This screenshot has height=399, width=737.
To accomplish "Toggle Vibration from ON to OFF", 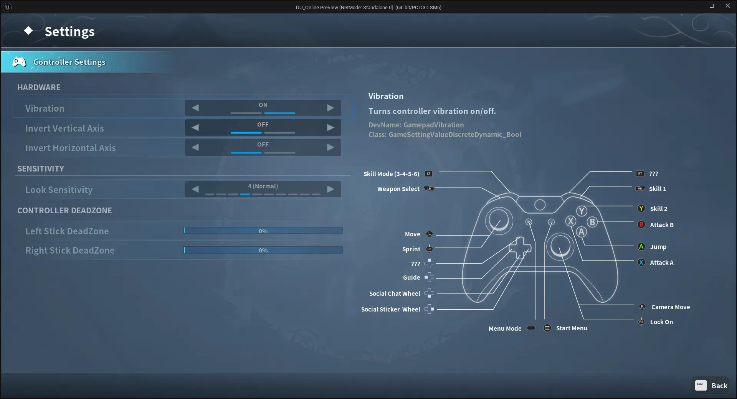I will [x=195, y=108].
